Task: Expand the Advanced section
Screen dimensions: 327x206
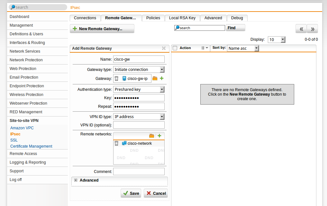Action: 76,180
